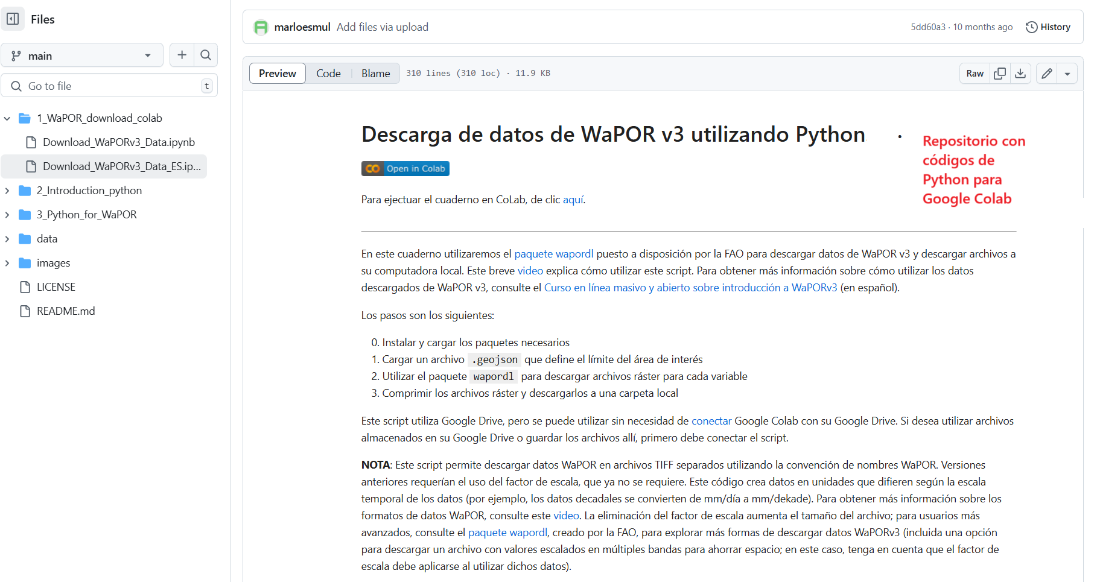
Task: Collapse the Files side panel icon
Action: point(13,19)
